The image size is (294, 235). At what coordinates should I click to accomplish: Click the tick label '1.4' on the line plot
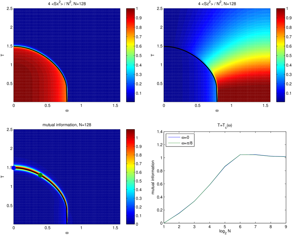pos(160,132)
